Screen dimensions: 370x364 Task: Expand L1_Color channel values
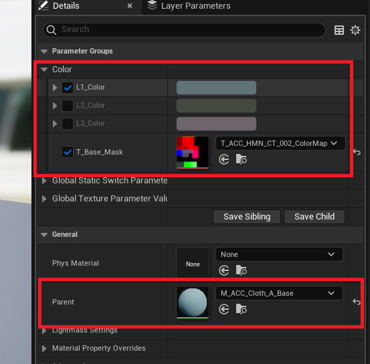(x=55, y=88)
